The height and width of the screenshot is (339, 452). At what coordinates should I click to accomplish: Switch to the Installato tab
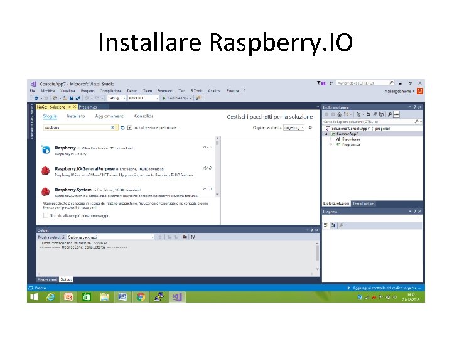pos(76,116)
